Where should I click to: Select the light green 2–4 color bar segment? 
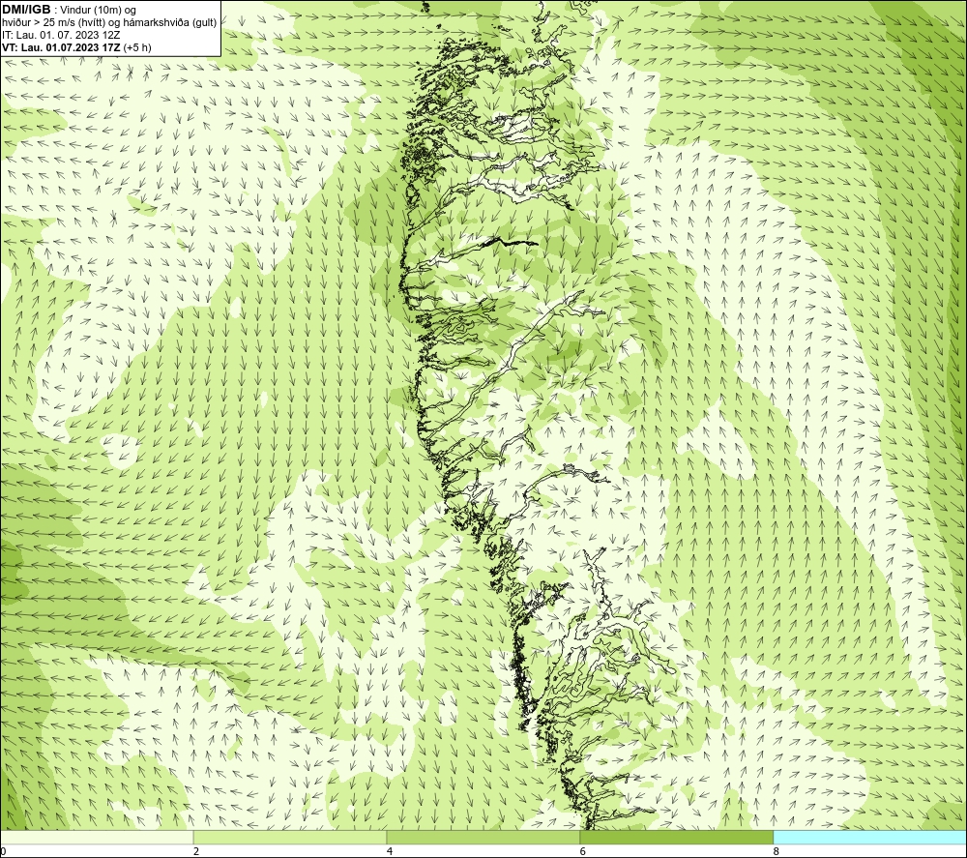[289, 837]
